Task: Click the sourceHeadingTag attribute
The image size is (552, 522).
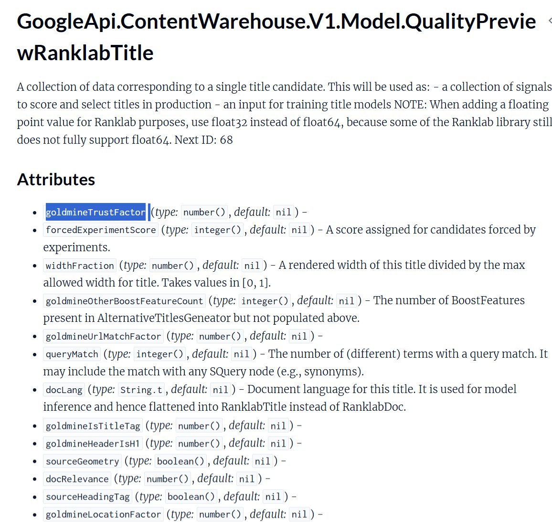Action: 87,497
